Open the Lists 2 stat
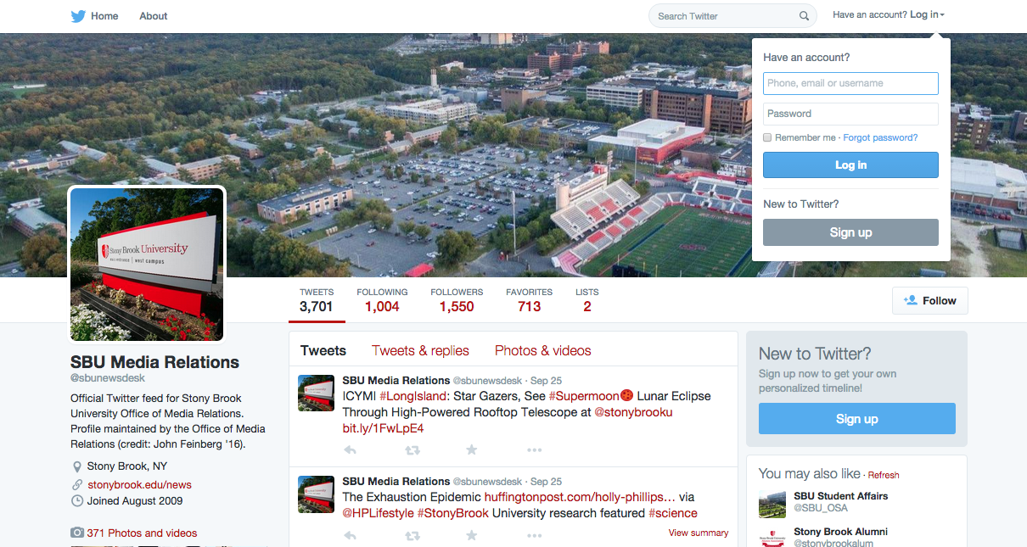This screenshot has width=1027, height=547. point(586,300)
